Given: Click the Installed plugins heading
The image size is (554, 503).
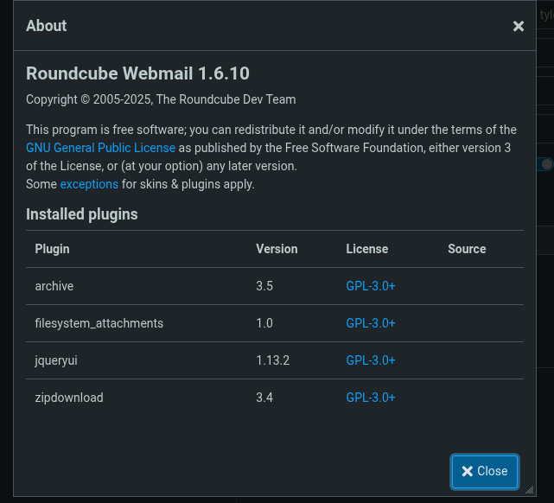Looking at the screenshot, I should tap(82, 214).
